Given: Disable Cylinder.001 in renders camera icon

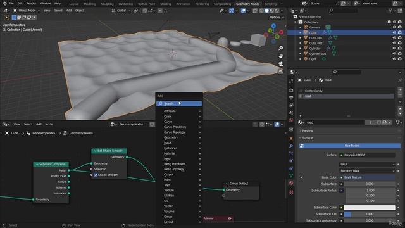Looking at the screenshot, I should tap(399, 54).
